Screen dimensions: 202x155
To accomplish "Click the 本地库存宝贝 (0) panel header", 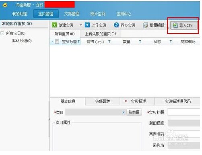I will pyautogui.click(x=17, y=24).
